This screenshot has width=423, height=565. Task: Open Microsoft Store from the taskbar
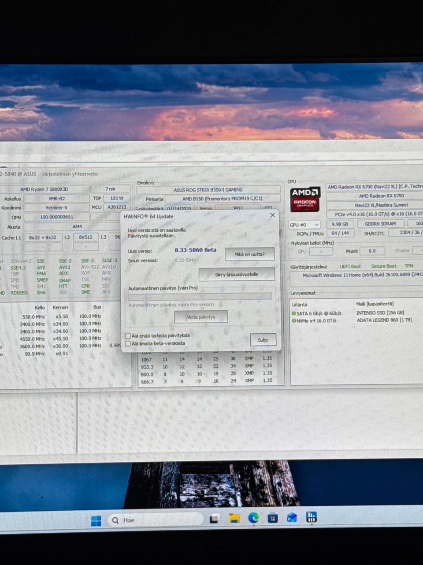pyautogui.click(x=273, y=517)
